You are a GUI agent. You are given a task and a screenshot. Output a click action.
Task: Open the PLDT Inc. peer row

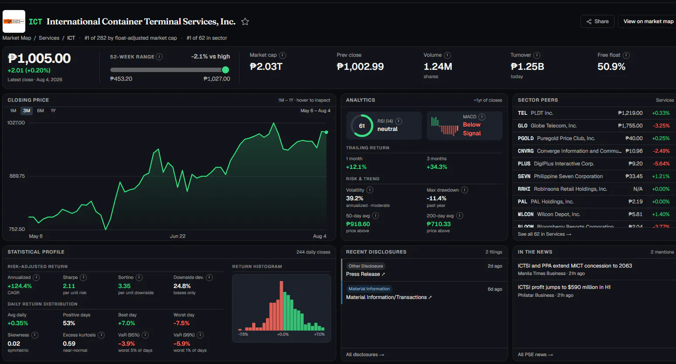coord(594,113)
